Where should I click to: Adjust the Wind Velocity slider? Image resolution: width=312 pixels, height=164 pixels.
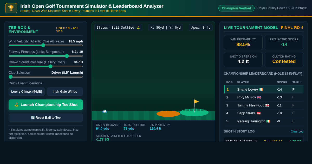pos(46,45)
